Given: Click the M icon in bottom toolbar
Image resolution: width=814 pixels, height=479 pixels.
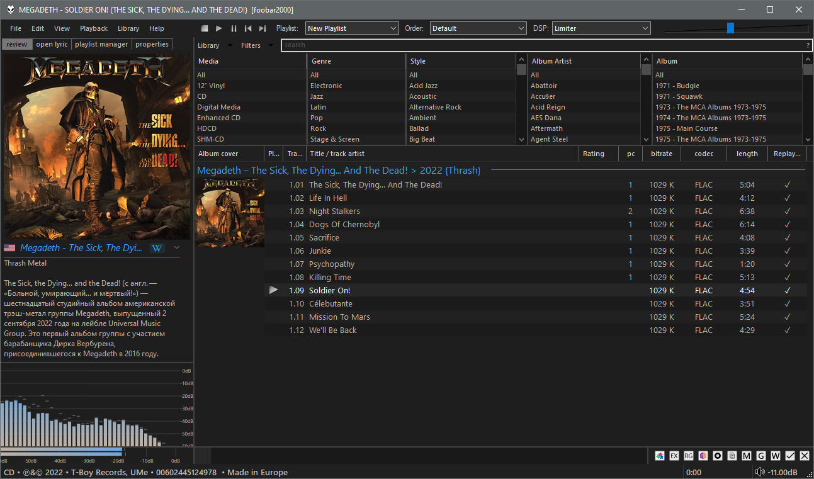Looking at the screenshot, I should (747, 456).
